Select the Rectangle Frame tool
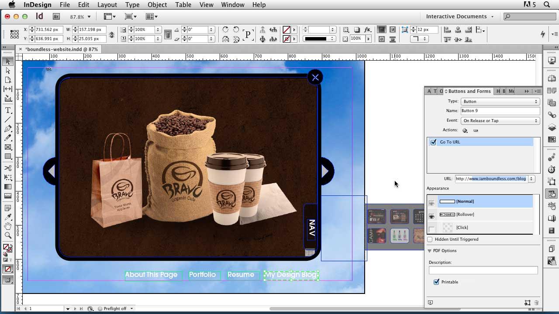The height and width of the screenshot is (314, 559). pyautogui.click(x=8, y=147)
